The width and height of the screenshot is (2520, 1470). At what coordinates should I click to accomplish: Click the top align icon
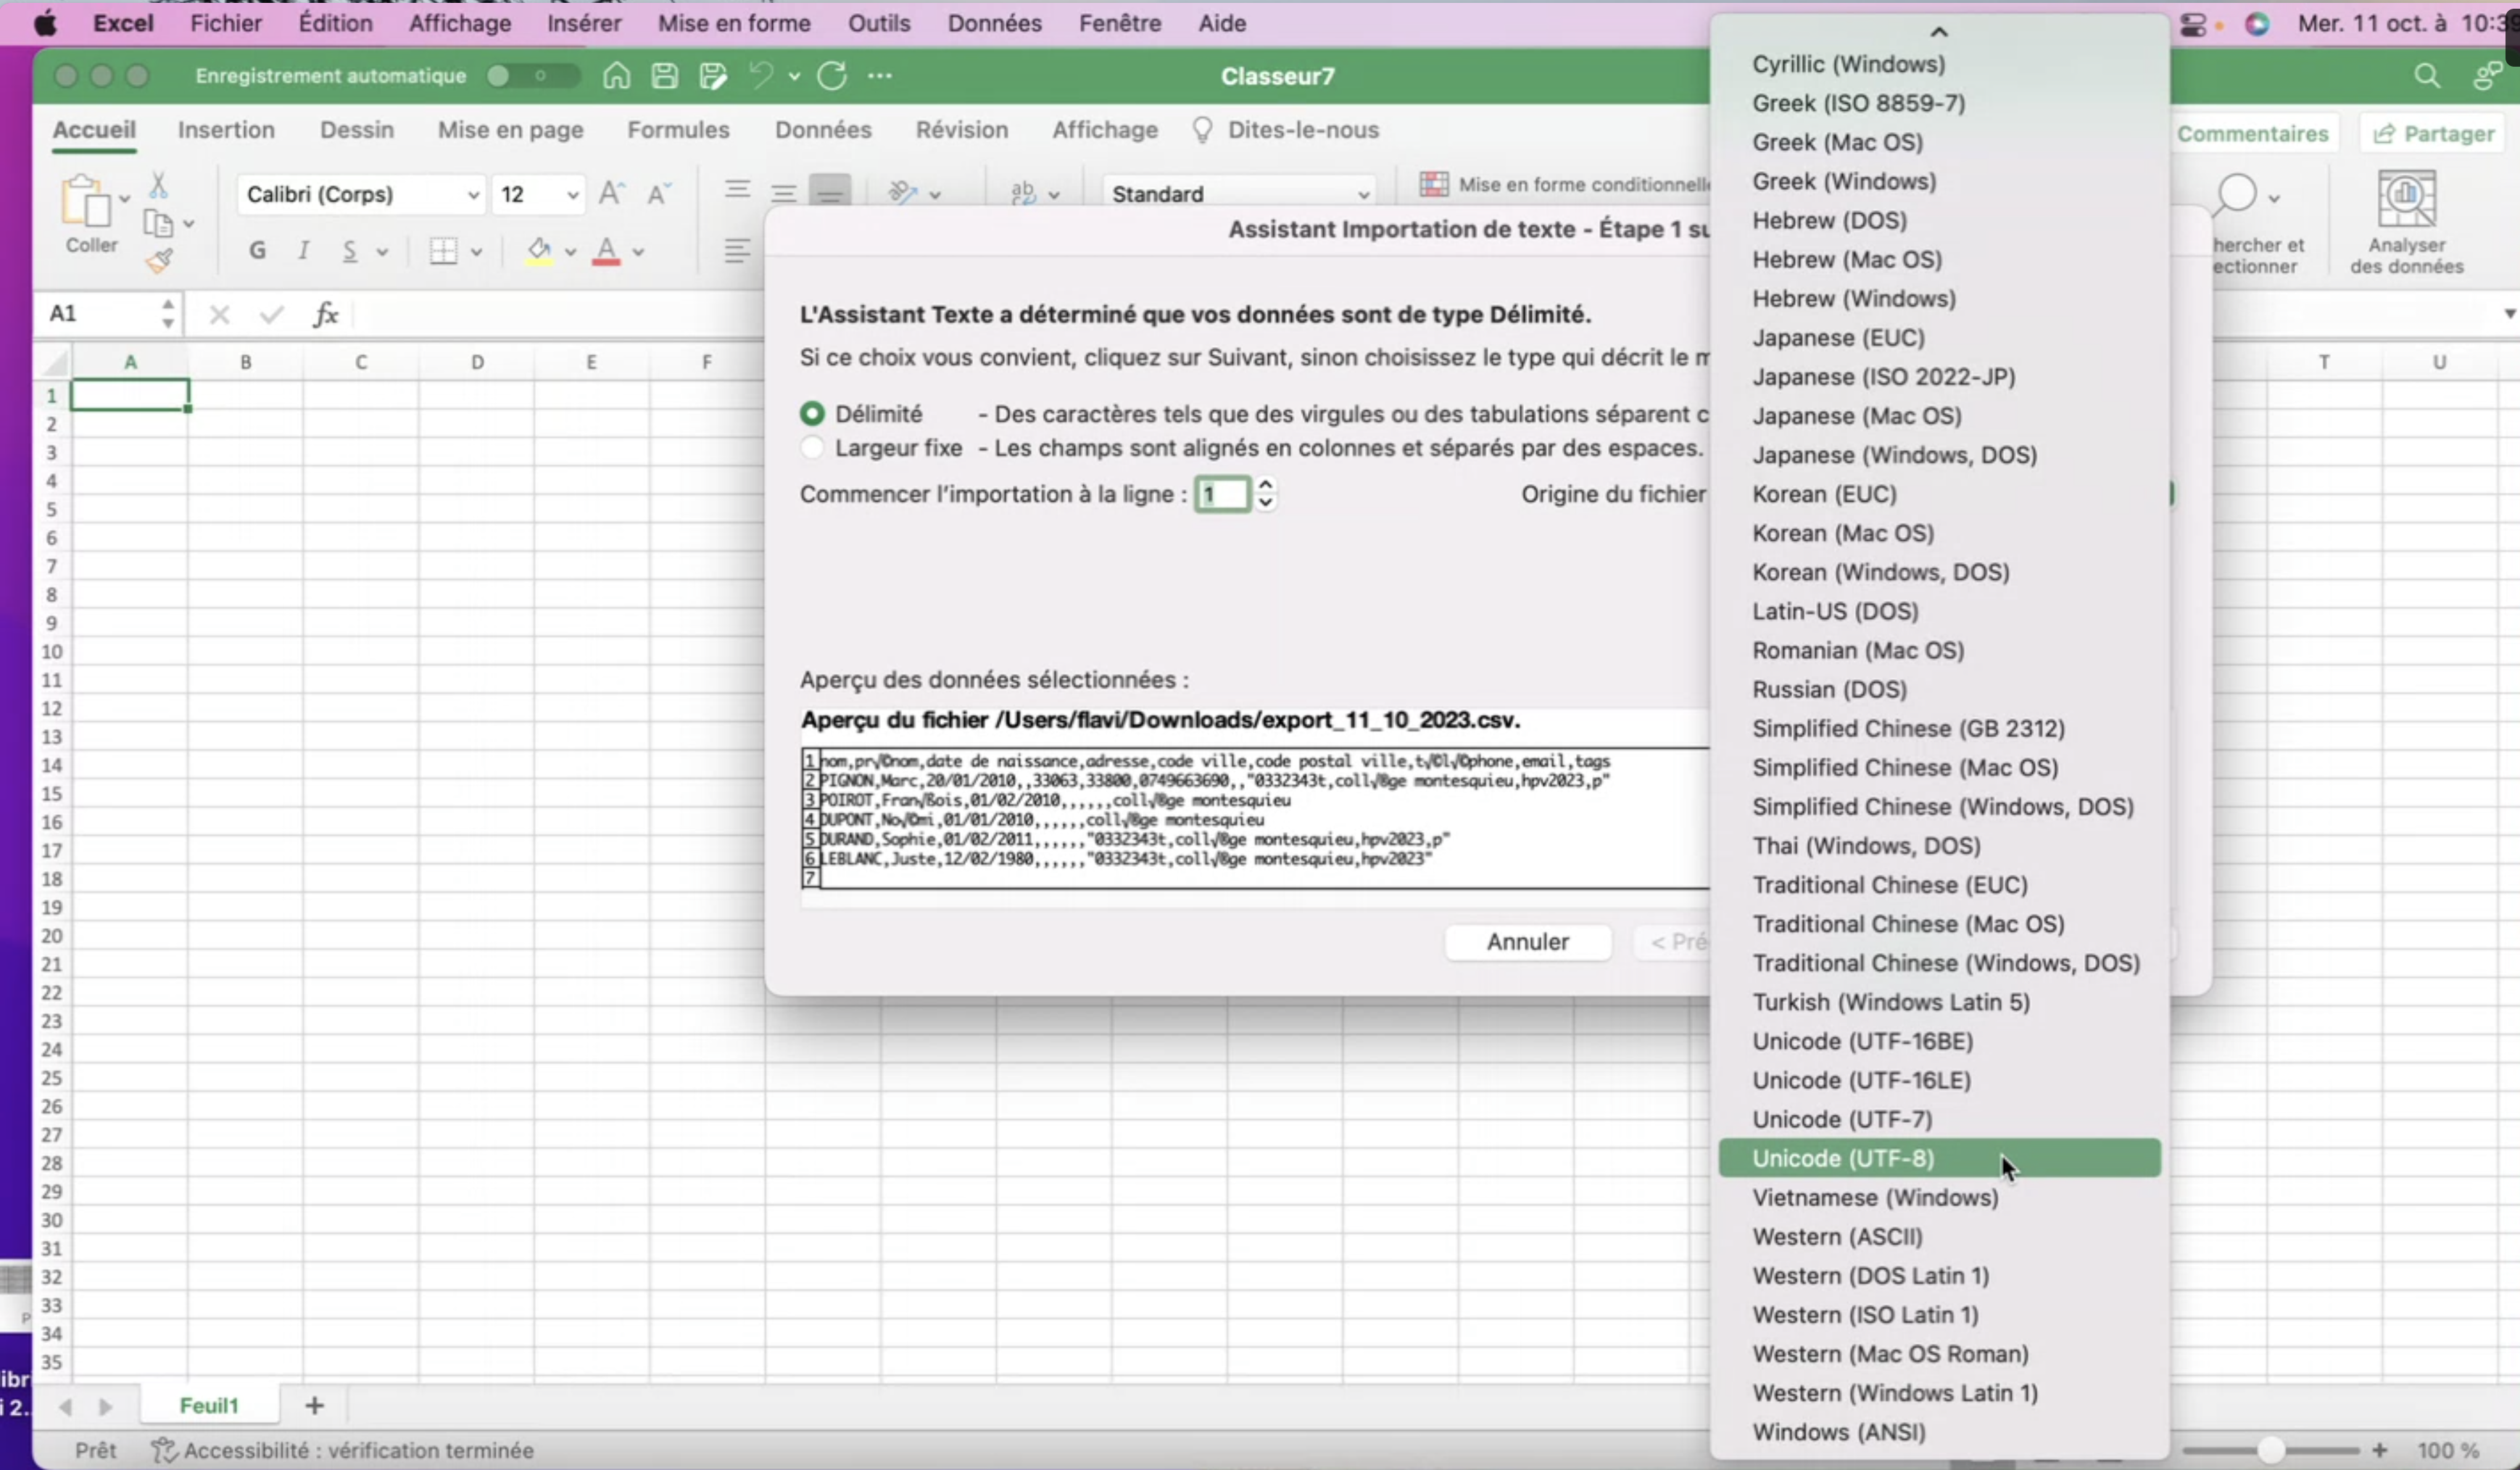(738, 189)
